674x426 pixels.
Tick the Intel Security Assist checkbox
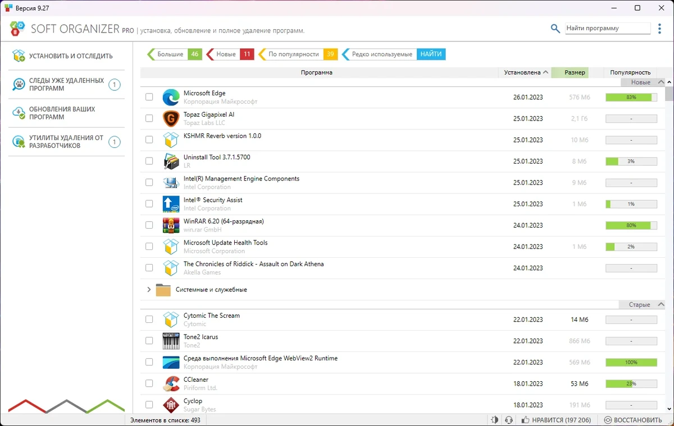[149, 203]
